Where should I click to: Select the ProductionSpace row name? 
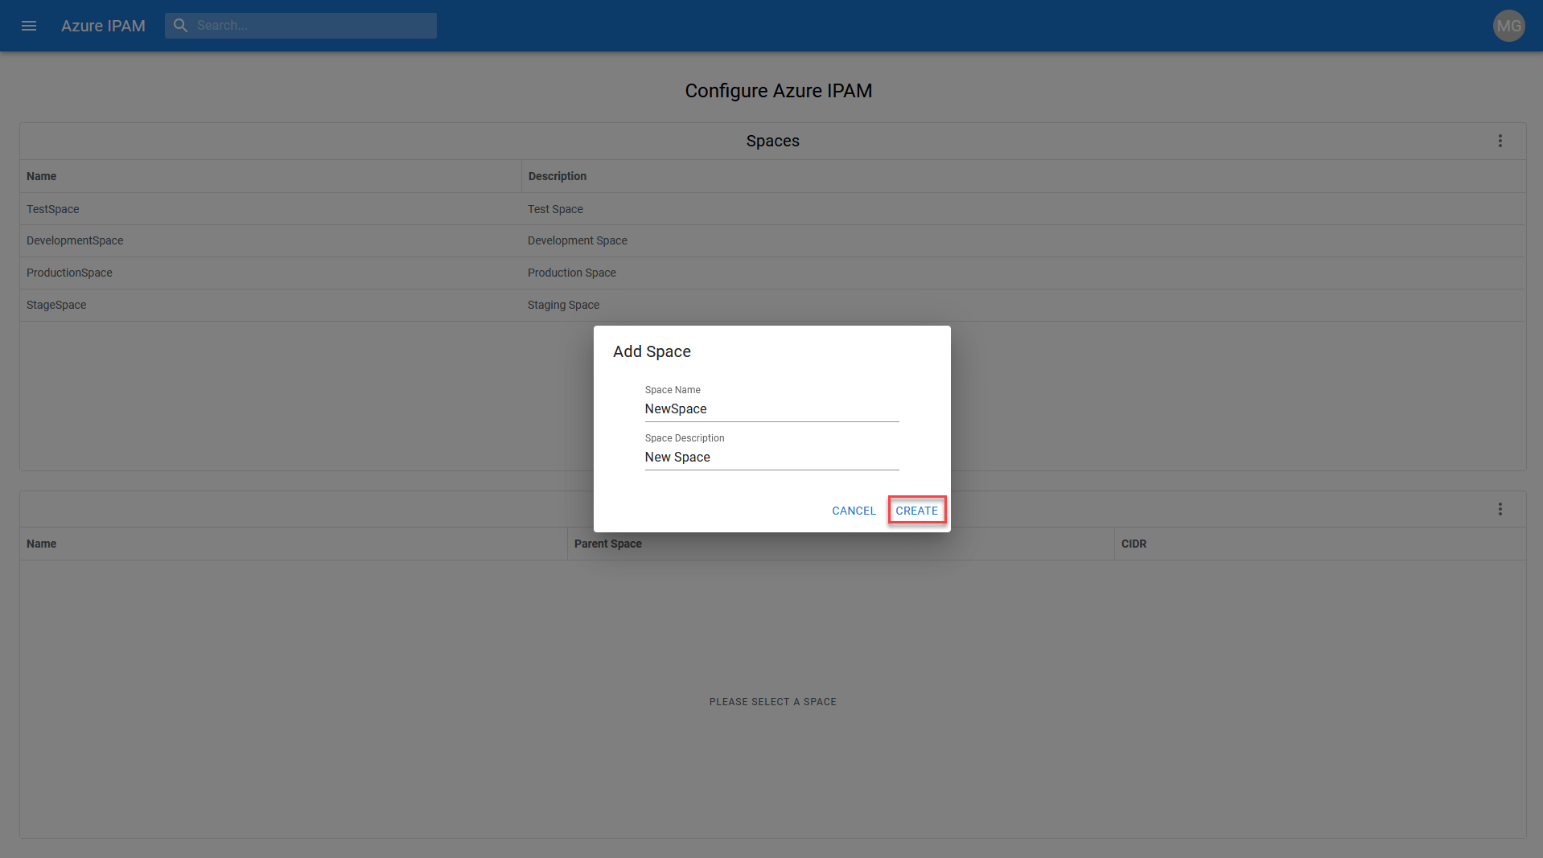coord(69,273)
